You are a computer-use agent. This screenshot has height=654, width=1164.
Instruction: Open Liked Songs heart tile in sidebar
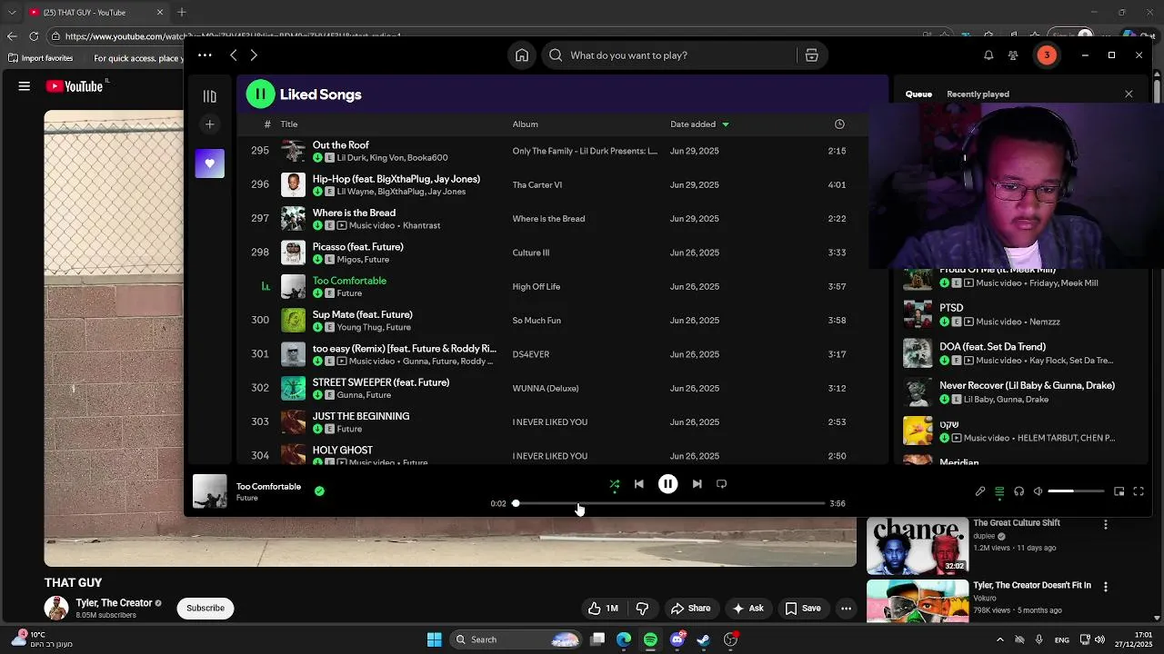point(210,163)
